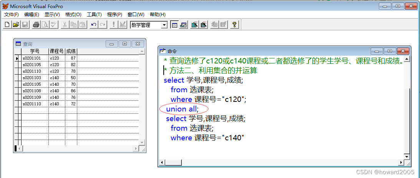Screen dimensions: 420x178
Task: Select the grade cell 72
Action: tap(71, 104)
